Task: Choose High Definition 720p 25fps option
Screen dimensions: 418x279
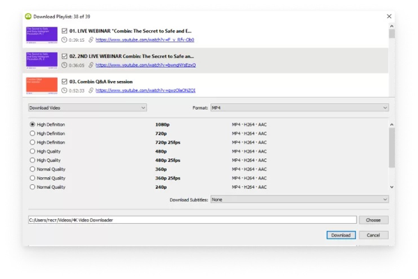Action: pos(32,142)
